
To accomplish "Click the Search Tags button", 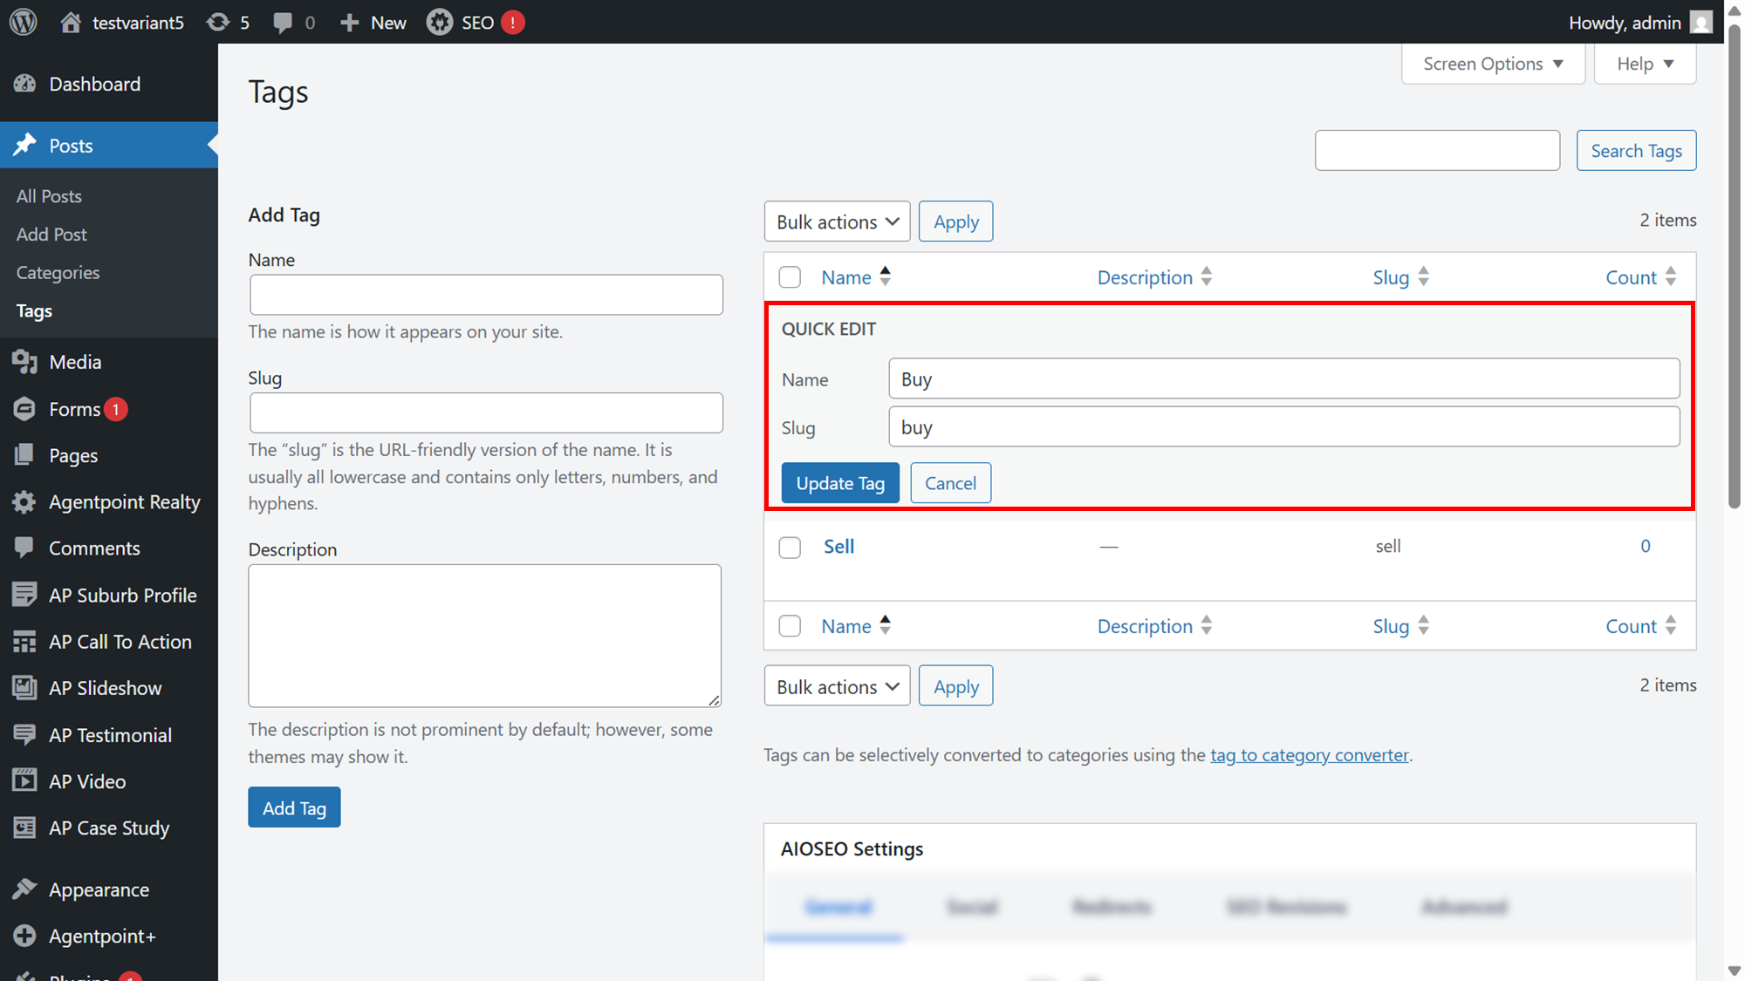I will click(1636, 150).
